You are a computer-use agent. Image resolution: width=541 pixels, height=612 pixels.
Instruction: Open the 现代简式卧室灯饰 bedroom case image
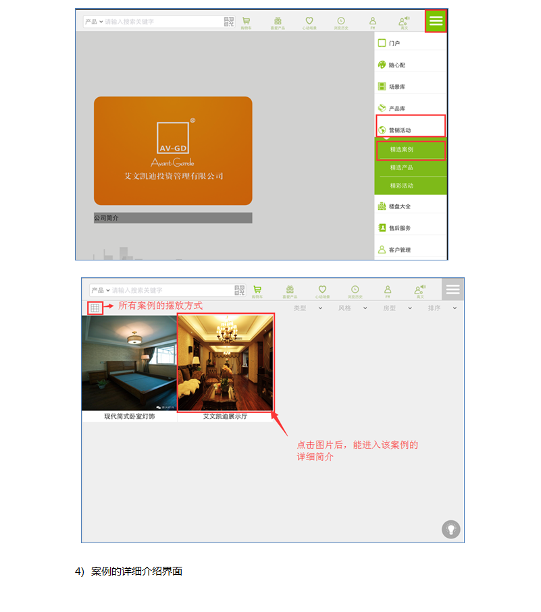(129, 363)
